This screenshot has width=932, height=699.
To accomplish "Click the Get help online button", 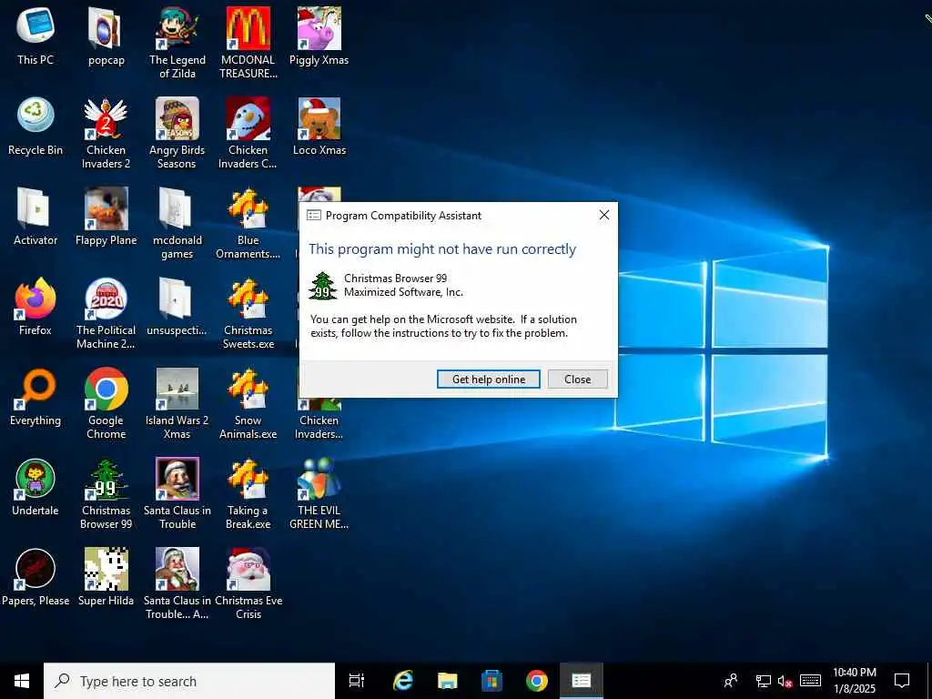I will pyautogui.click(x=489, y=380).
